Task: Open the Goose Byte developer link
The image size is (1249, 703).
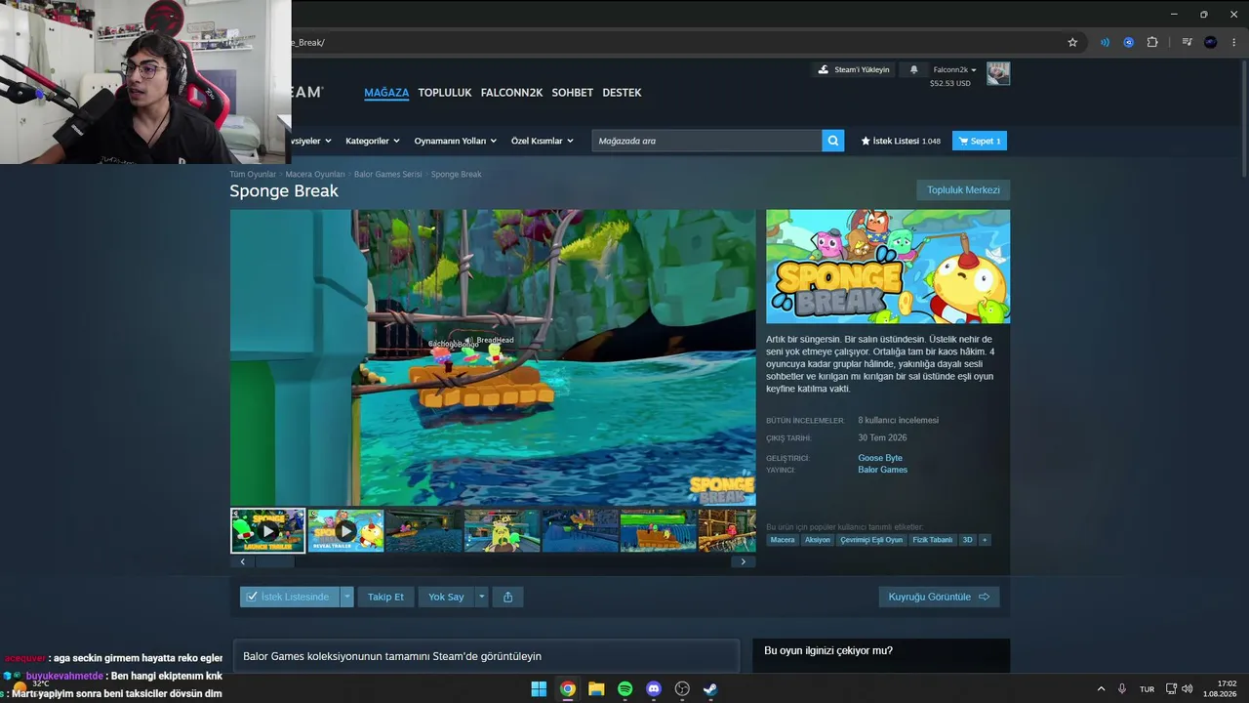Action: pos(880,458)
